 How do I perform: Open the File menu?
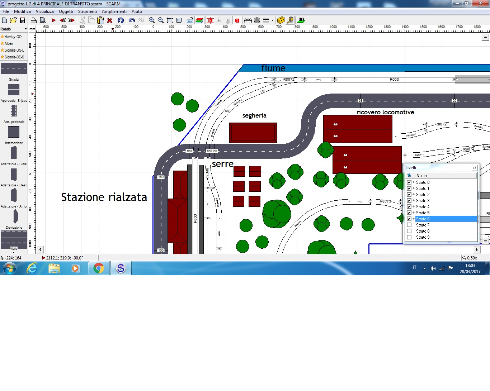point(6,11)
